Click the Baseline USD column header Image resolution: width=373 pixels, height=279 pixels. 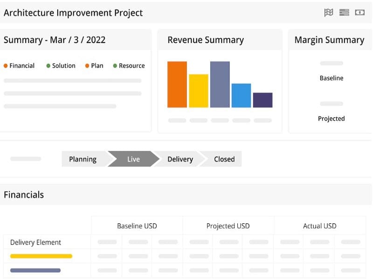[x=137, y=226]
